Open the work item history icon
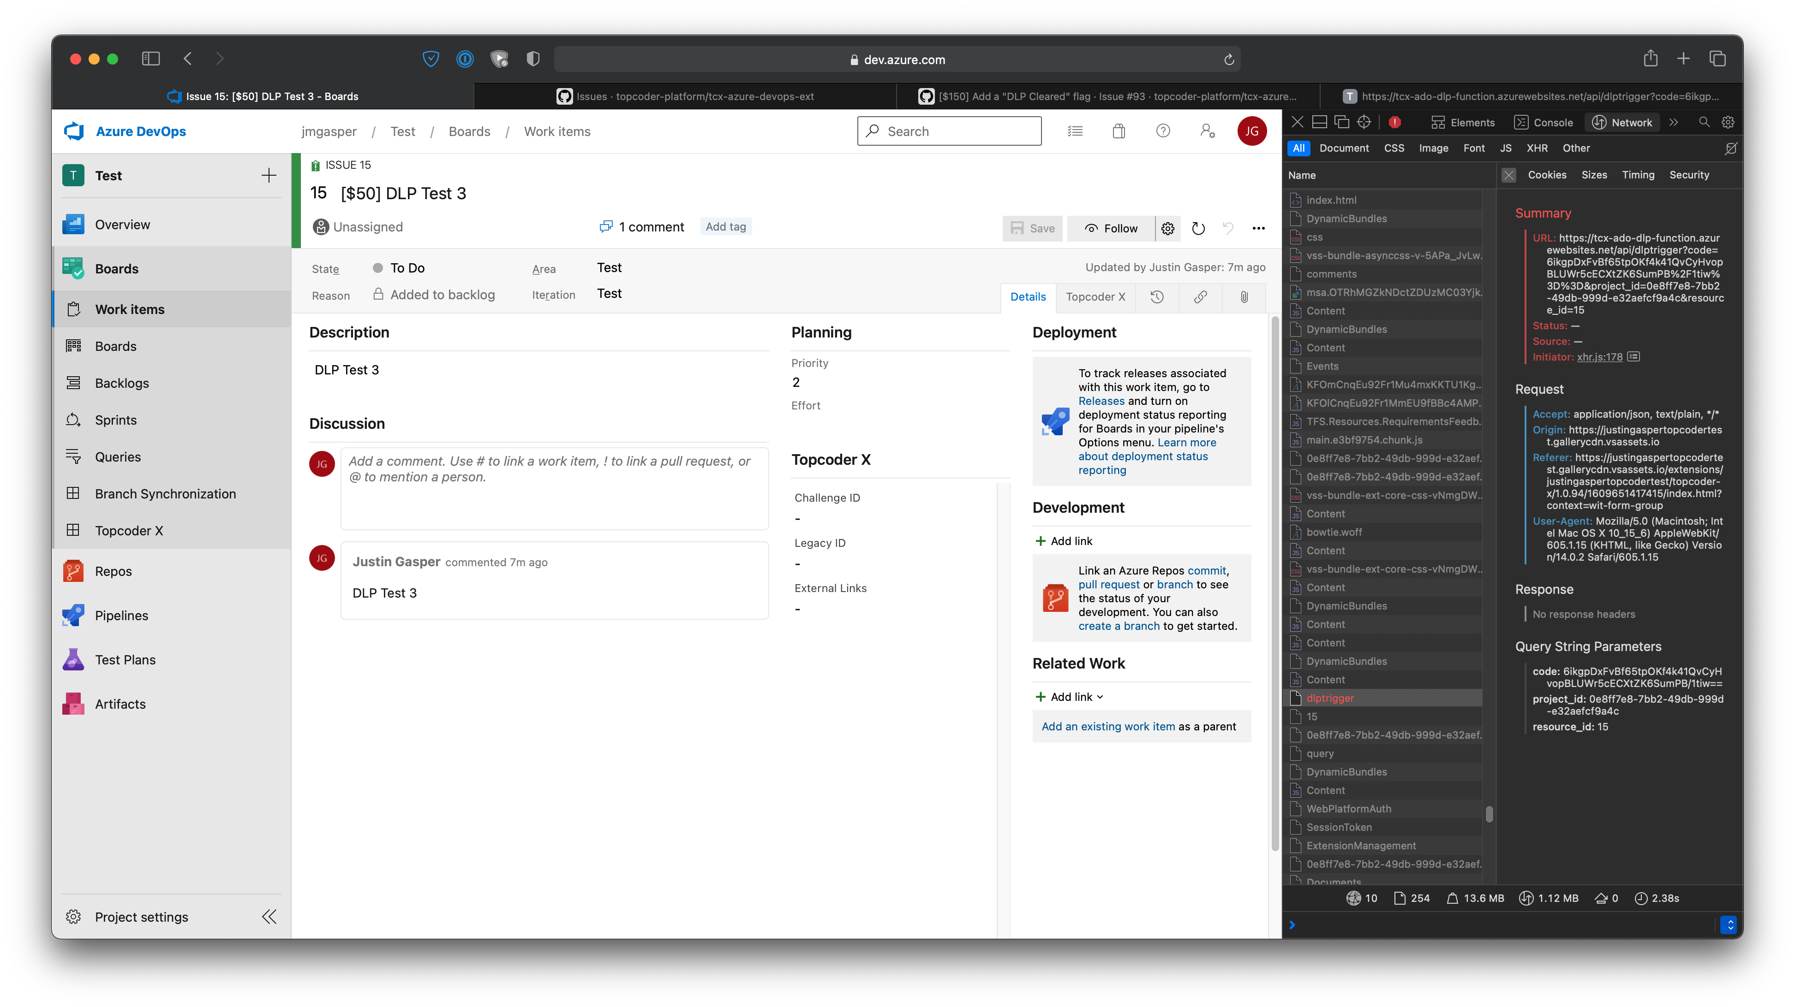1795x1007 pixels. (x=1157, y=297)
